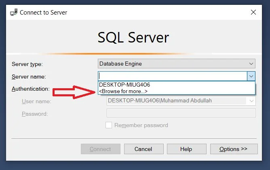
Task: Collapse the Server name dropdown arrow
Action: (251, 76)
